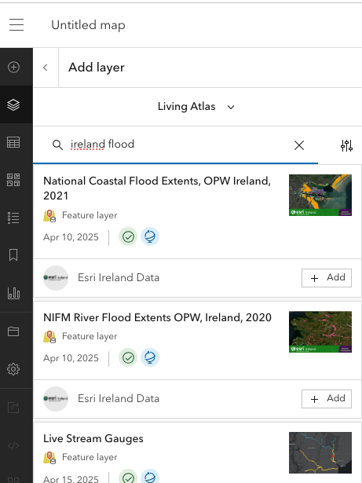
Task: Click the authoritative badge on National Coastal Flood Extents
Action: coord(128,236)
